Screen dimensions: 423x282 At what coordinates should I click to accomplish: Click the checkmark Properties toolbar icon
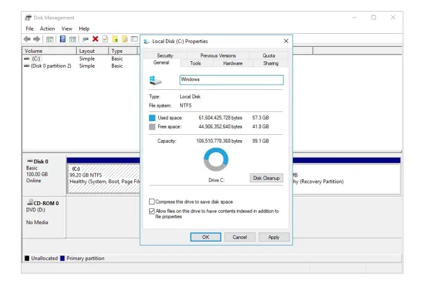click(105, 39)
